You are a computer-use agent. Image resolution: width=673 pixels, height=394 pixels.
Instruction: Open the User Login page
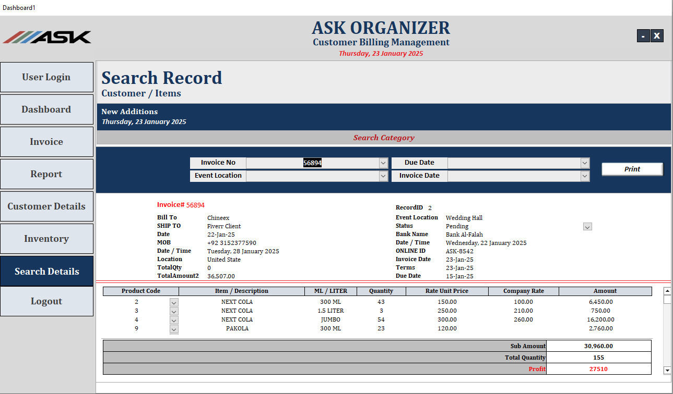click(x=46, y=77)
